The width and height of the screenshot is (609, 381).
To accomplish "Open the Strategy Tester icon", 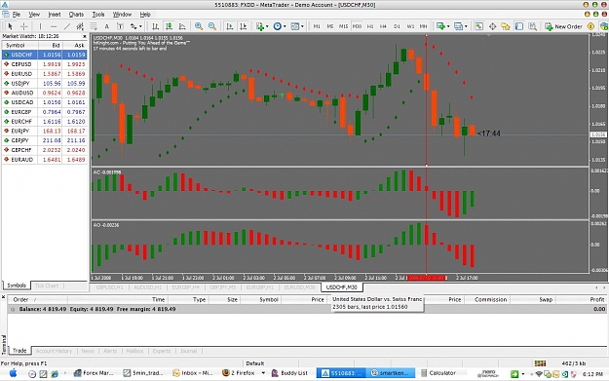I will [x=532, y=26].
